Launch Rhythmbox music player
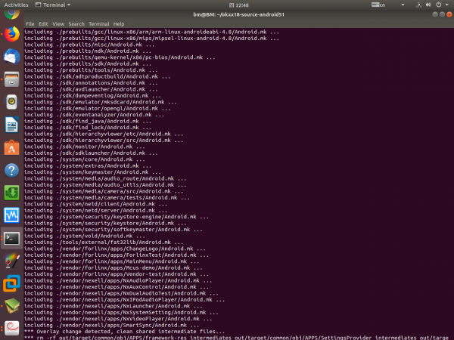454x340 pixels. (11, 101)
